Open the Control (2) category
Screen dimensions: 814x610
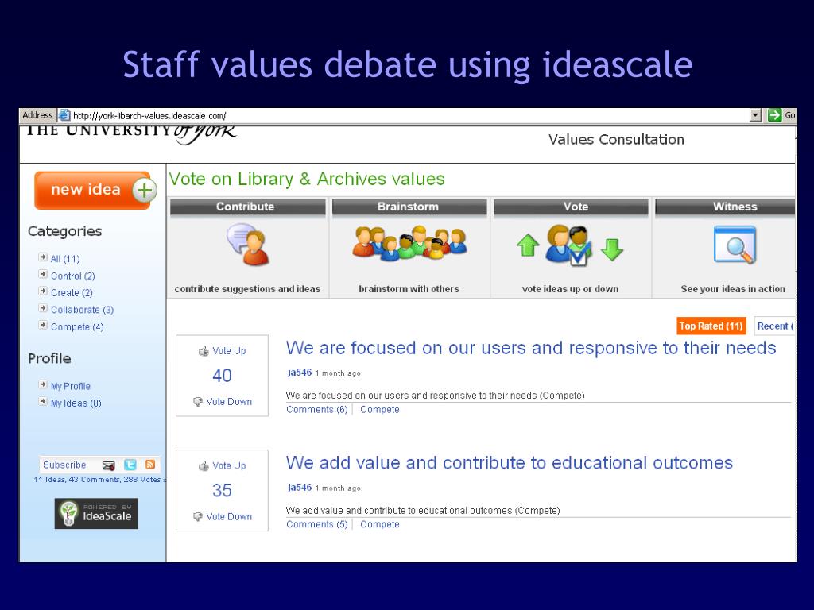point(72,276)
